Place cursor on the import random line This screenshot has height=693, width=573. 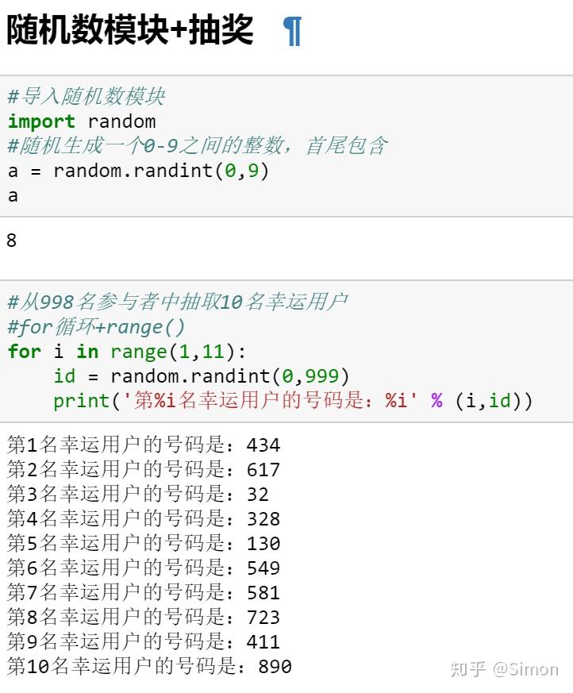point(82,121)
